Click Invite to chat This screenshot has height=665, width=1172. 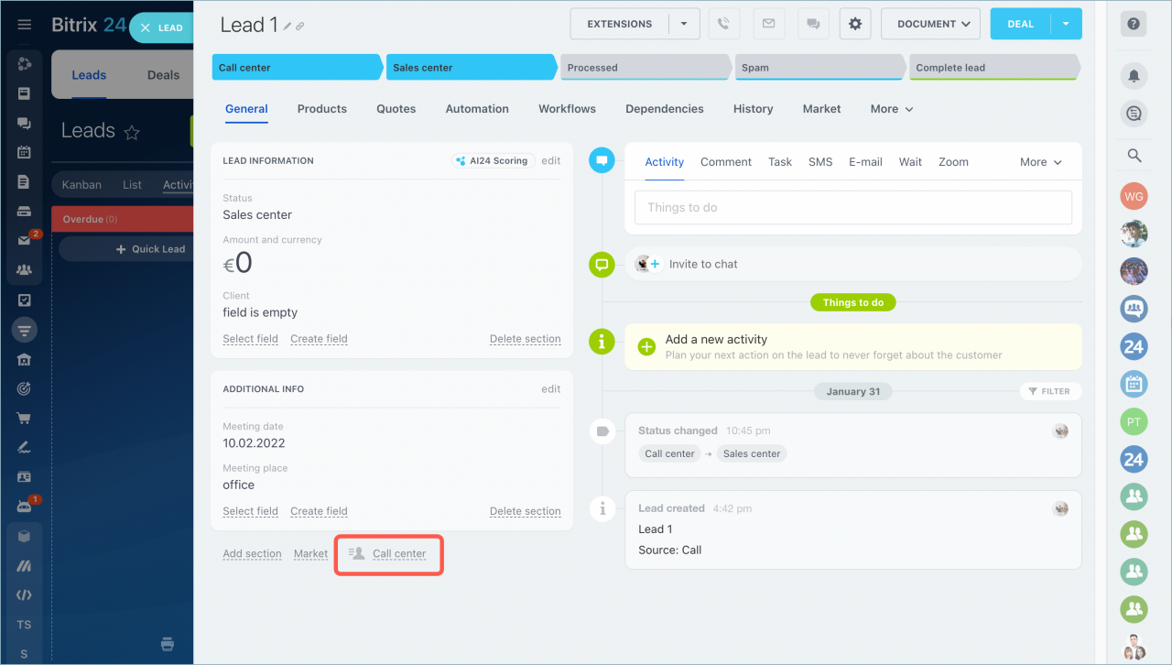coord(703,264)
